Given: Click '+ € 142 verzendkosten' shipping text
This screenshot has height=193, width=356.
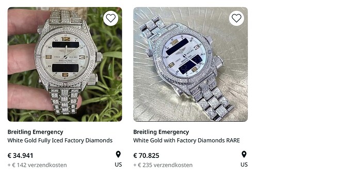Looking at the screenshot, I should 37,165.
